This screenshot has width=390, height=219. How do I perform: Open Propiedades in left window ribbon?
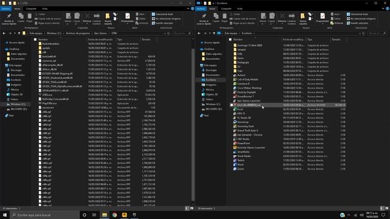pos(127,18)
